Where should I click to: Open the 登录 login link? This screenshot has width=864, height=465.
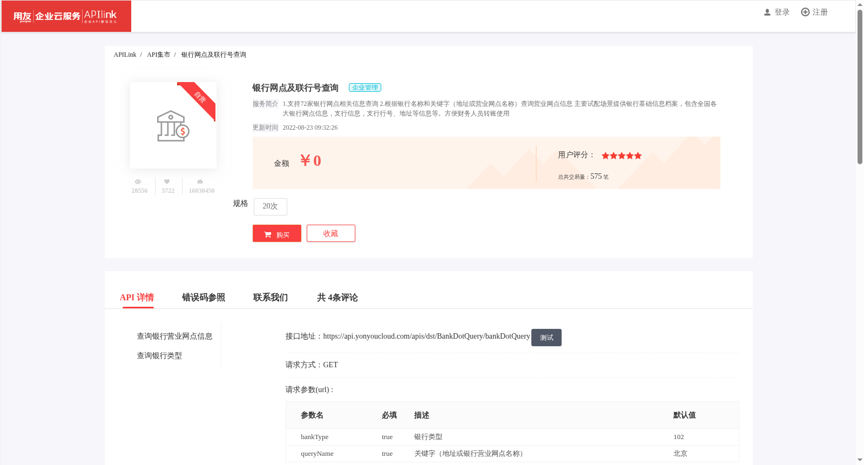pyautogui.click(x=782, y=12)
